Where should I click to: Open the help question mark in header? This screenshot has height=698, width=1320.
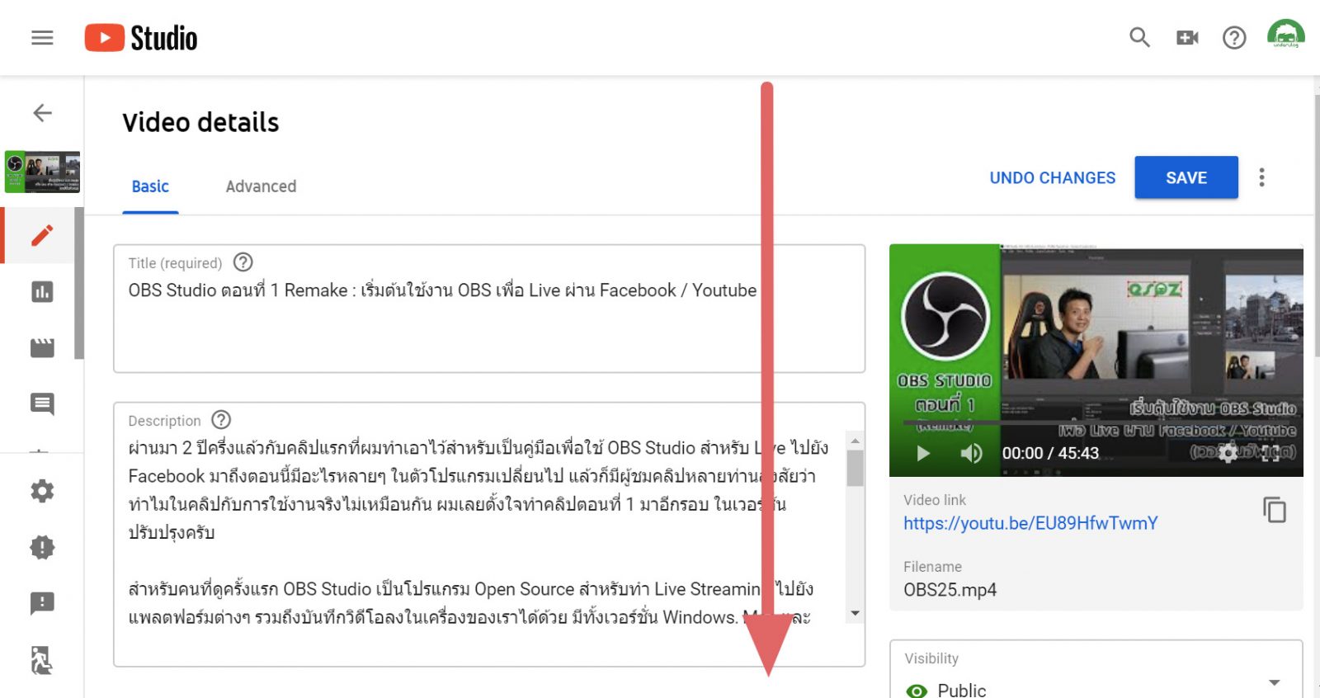[1234, 38]
